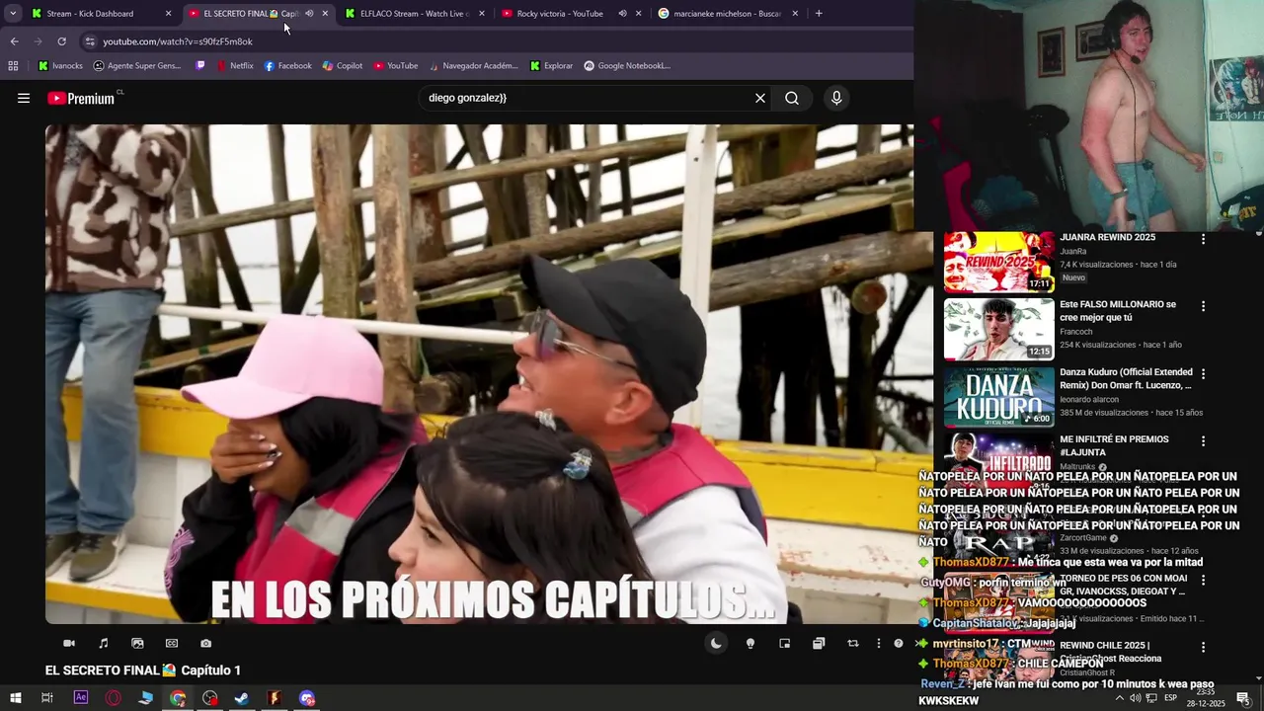Open a new browser tab
Image resolution: width=1264 pixels, height=711 pixels.
819,14
